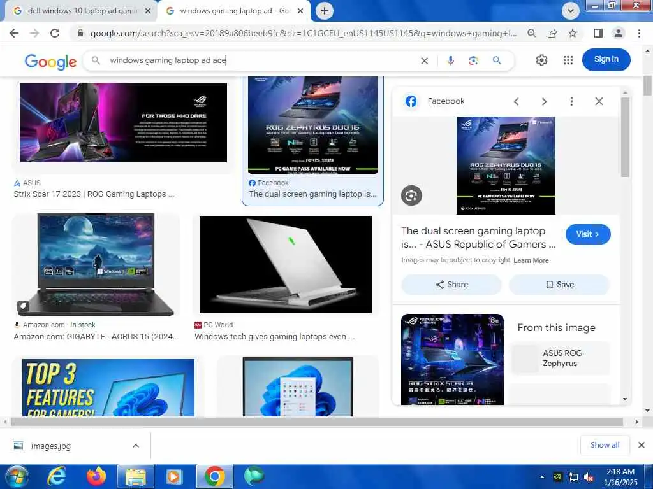Screen dimensions: 653x489
Task: Open the Chrome profile avatar menu
Action: [x=619, y=33]
